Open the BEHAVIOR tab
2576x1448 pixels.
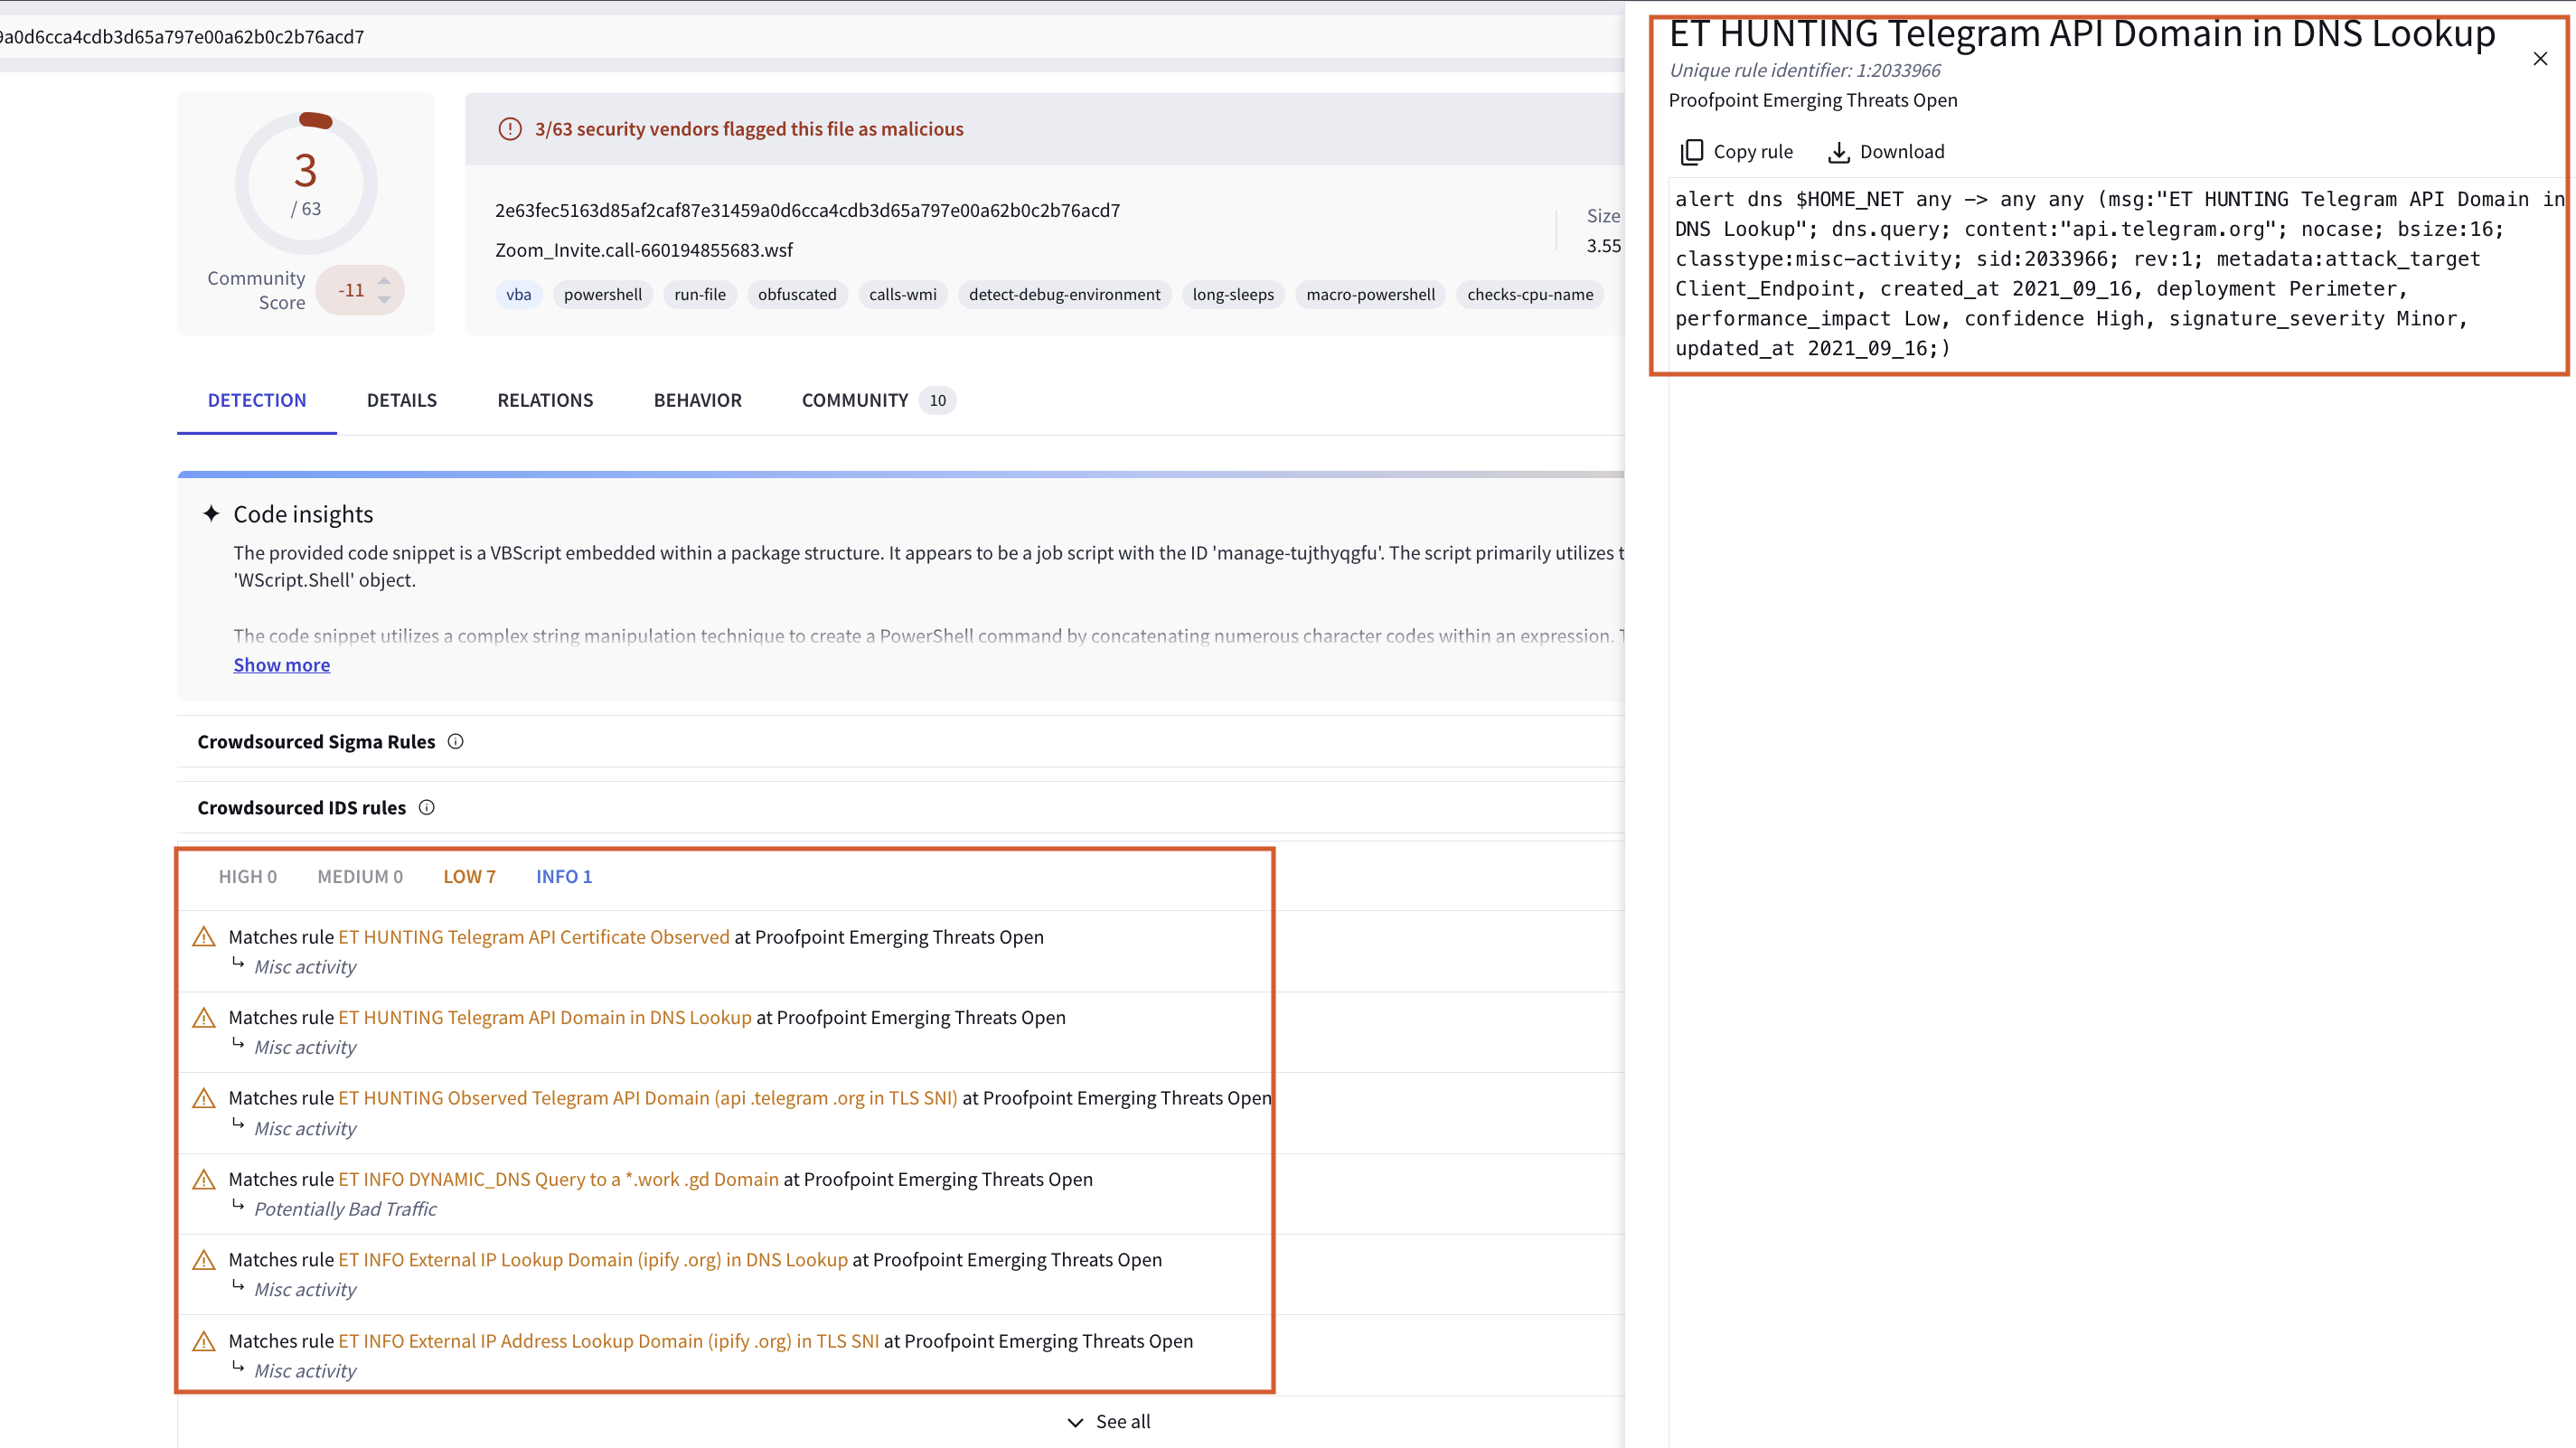click(698, 400)
